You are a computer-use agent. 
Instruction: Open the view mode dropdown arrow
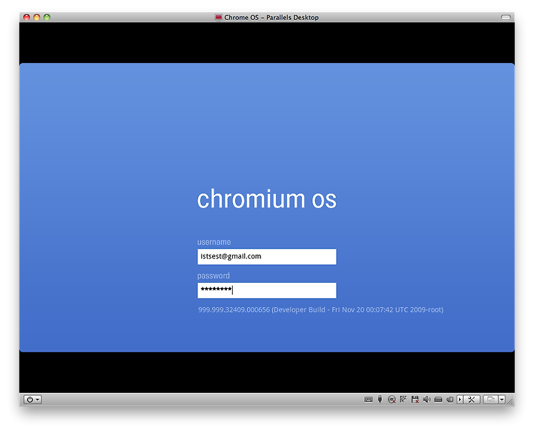click(502, 400)
